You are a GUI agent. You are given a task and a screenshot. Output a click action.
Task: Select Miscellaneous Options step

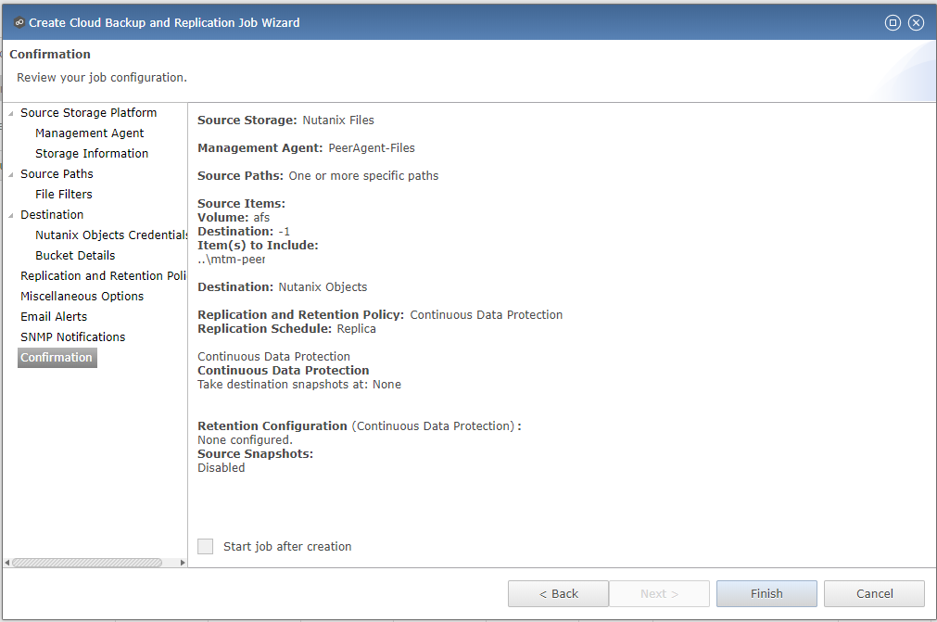click(x=82, y=296)
